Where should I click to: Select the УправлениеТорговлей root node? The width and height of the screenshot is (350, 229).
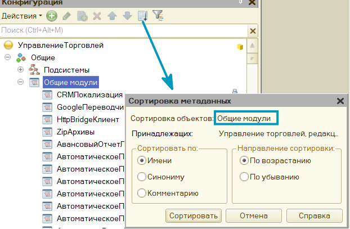tap(61, 46)
